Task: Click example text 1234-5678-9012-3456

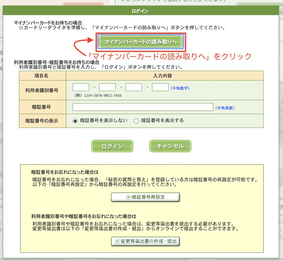Action: point(103,95)
